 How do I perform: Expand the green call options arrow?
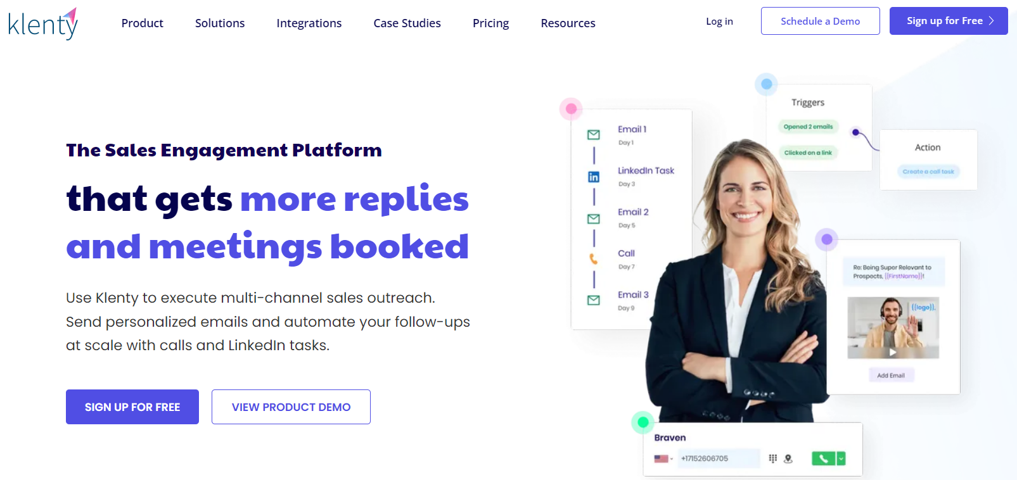[841, 458]
